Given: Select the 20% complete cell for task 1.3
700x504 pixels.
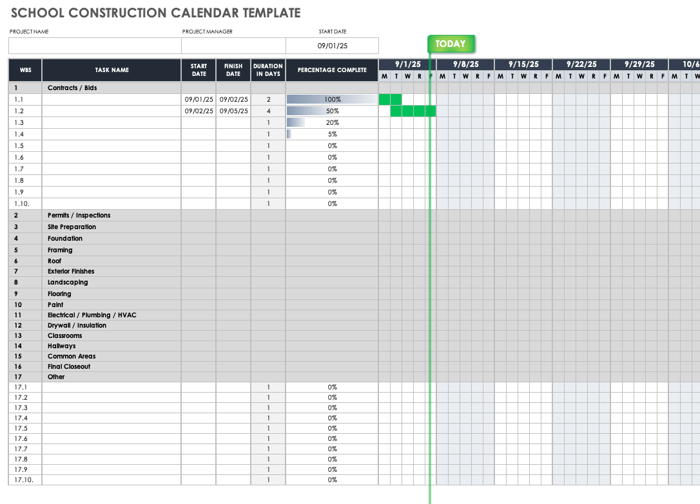Looking at the screenshot, I should point(331,122).
